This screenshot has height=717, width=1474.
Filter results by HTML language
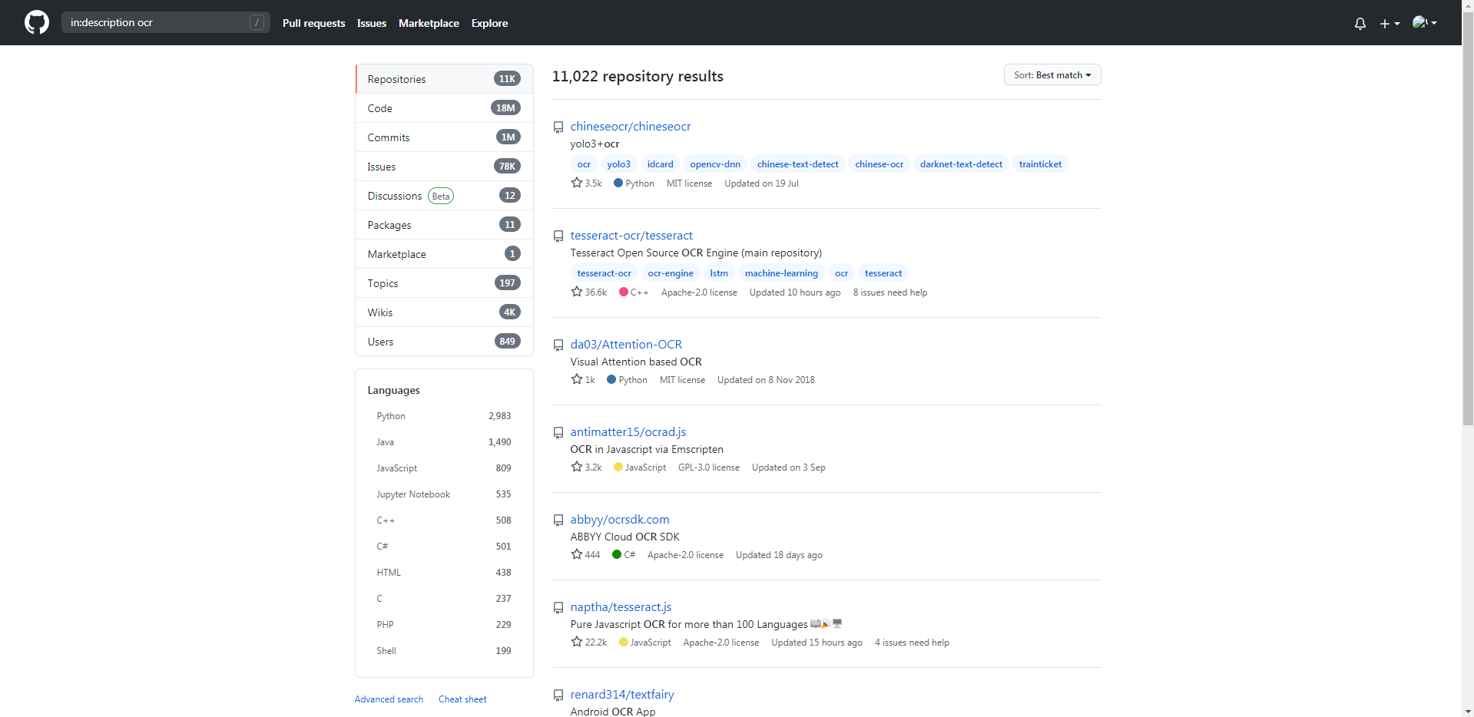coord(444,573)
